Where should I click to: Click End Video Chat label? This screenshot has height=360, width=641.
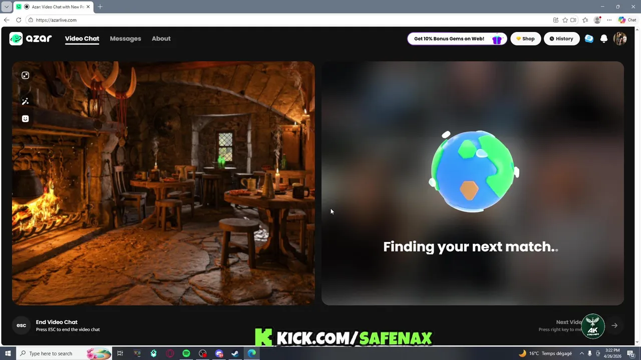pos(57,322)
